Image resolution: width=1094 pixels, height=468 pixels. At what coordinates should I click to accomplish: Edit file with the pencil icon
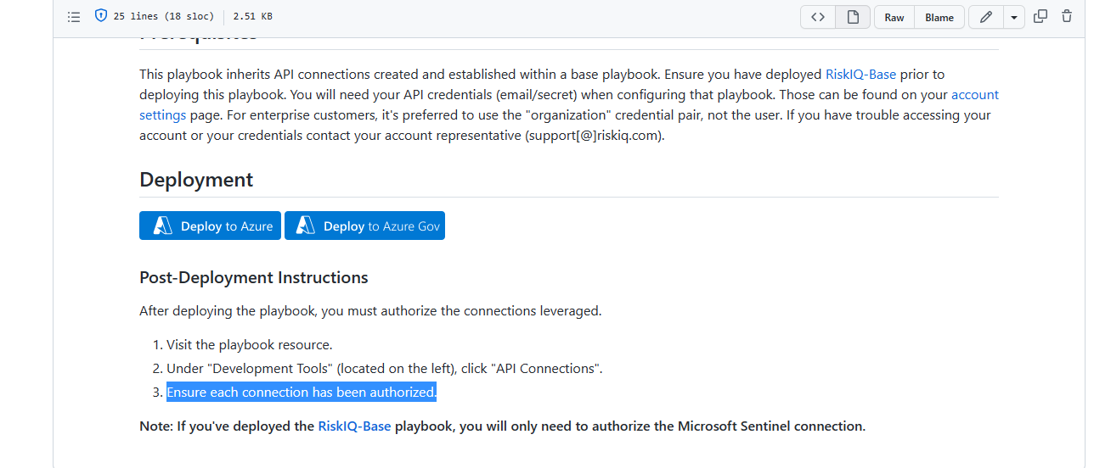coord(986,17)
